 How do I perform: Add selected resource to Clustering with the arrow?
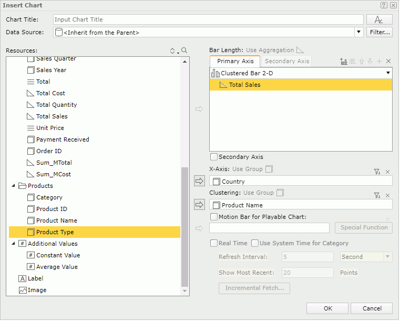(x=199, y=204)
